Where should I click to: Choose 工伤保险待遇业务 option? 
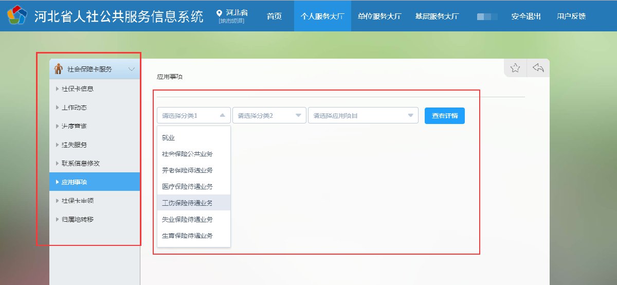click(187, 203)
